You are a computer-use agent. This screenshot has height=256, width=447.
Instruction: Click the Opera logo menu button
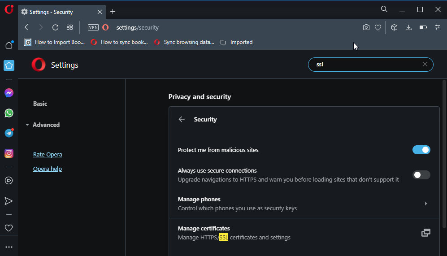point(9,9)
